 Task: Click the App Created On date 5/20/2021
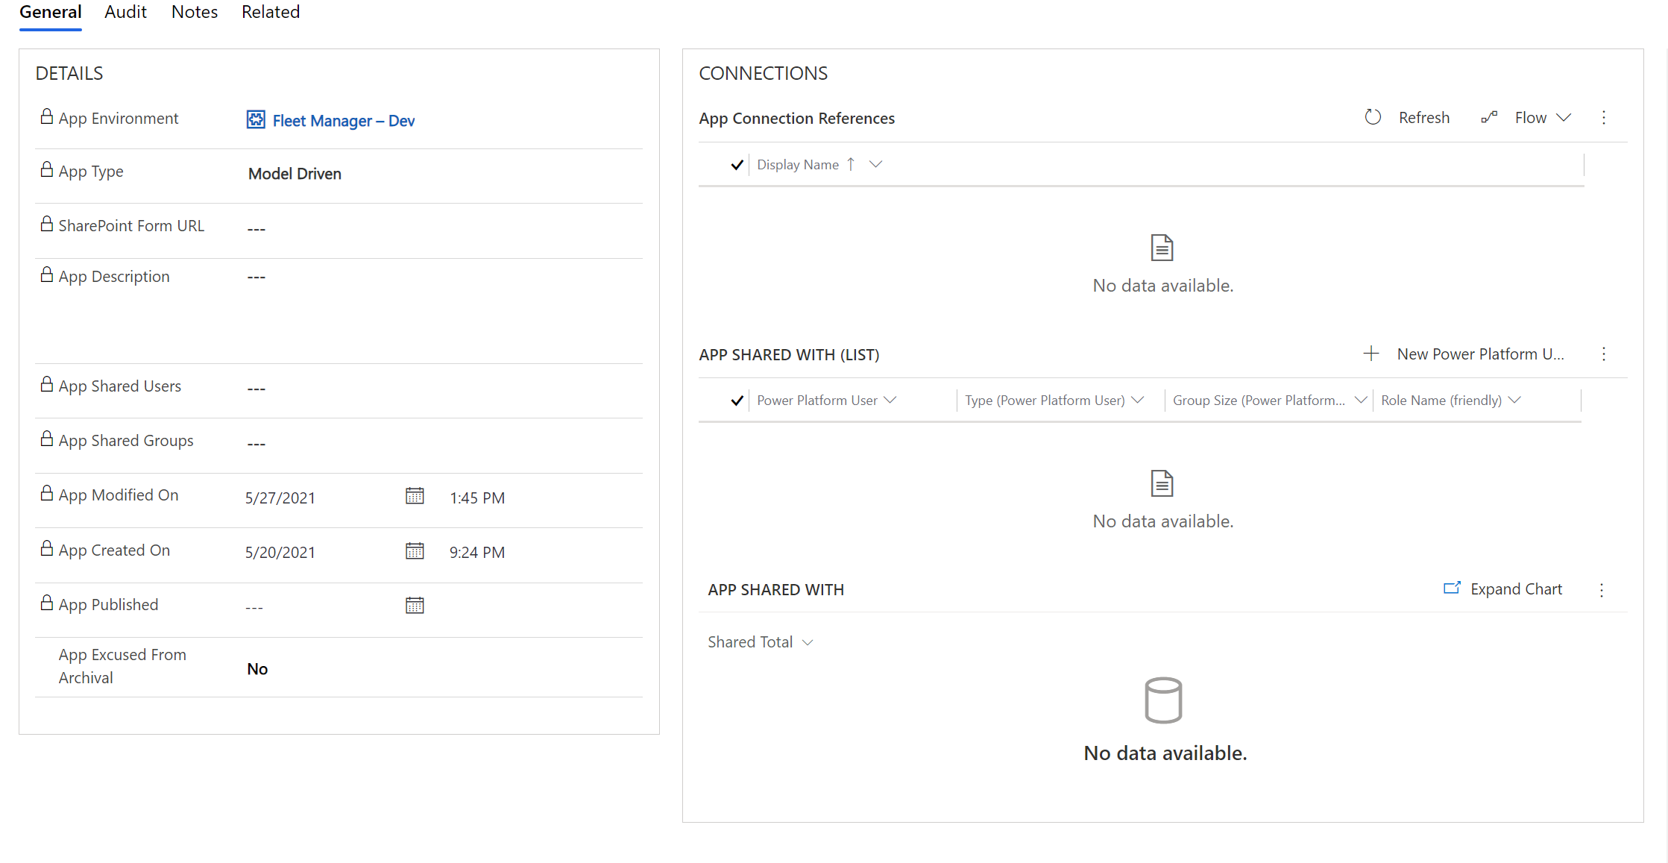point(280,553)
